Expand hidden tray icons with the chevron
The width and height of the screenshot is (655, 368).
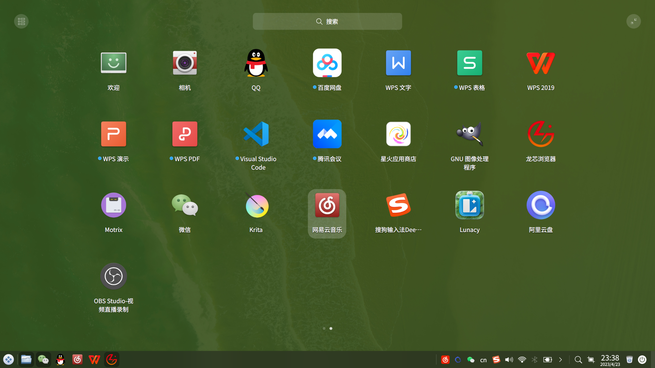(x=561, y=359)
